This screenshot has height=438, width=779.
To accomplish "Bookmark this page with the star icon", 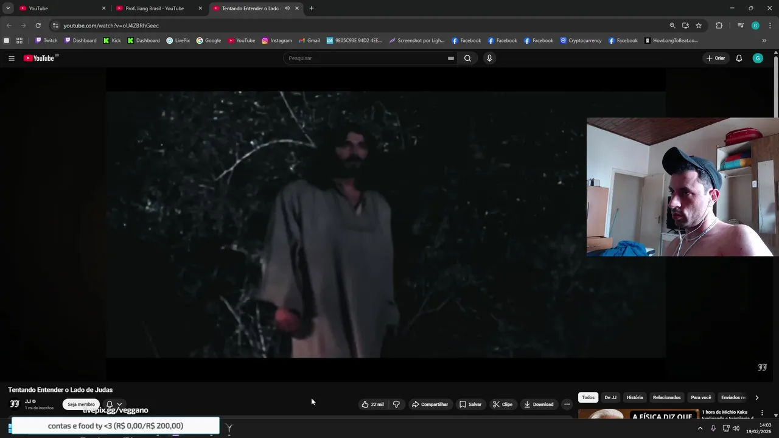I will (699, 26).
